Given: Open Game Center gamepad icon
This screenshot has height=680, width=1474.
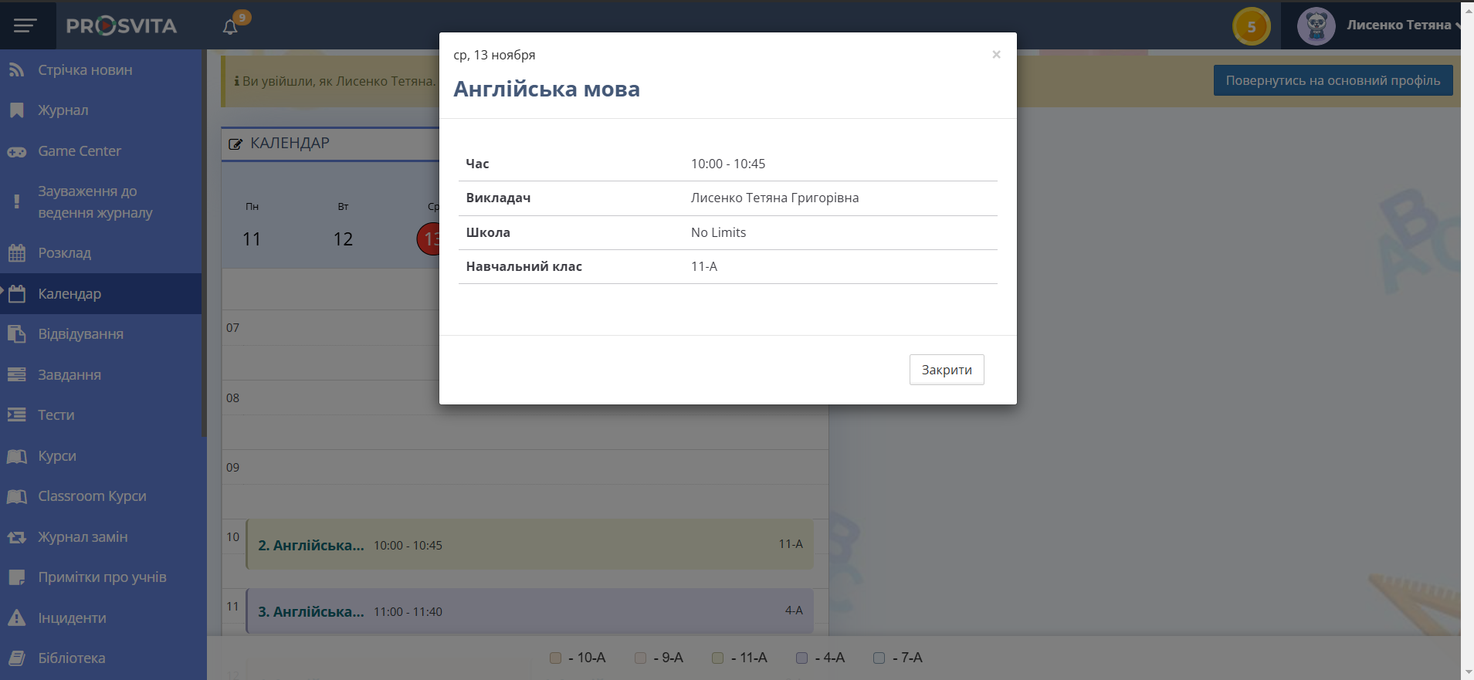Looking at the screenshot, I should coord(17,152).
